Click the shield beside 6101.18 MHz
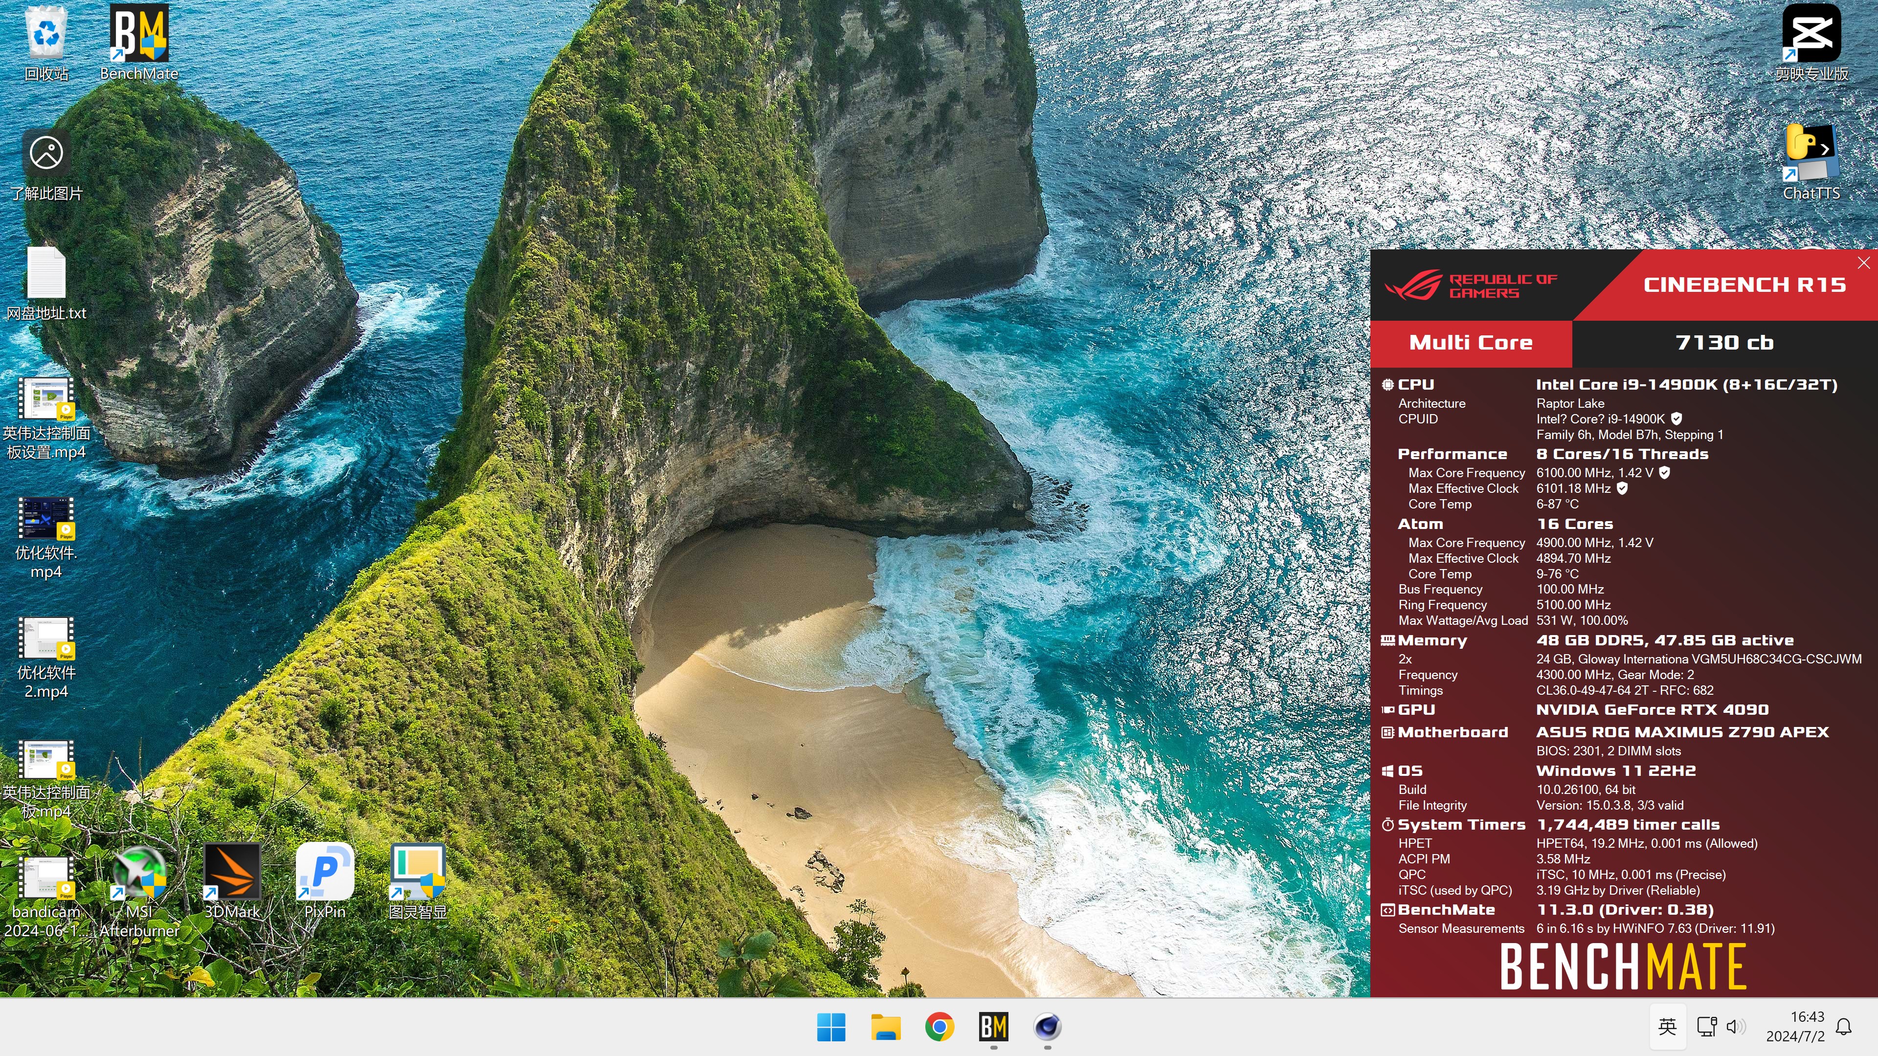Viewport: 1878px width, 1056px height. tap(1622, 488)
